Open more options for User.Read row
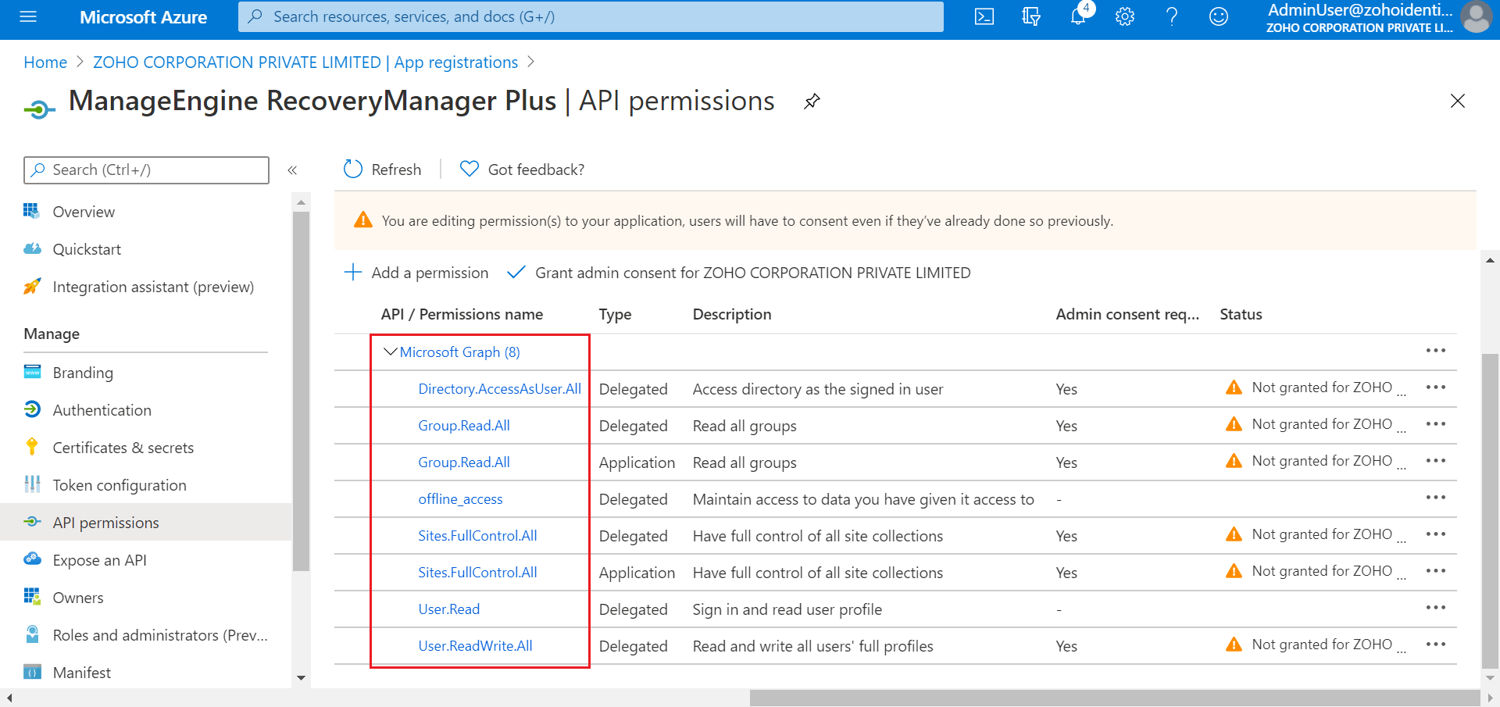 [x=1435, y=608]
